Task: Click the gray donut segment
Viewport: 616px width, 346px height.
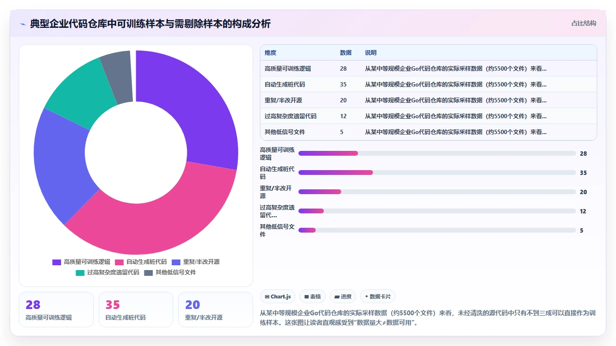Action: coord(118,77)
